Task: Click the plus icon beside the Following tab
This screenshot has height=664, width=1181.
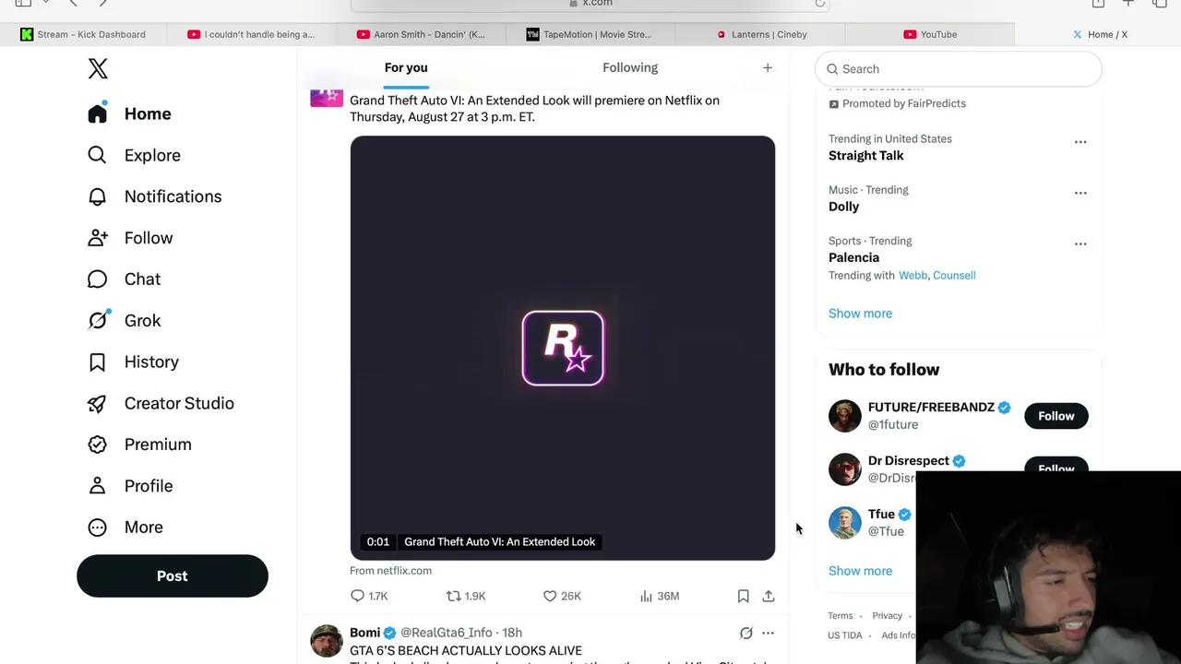Action: 767,67
